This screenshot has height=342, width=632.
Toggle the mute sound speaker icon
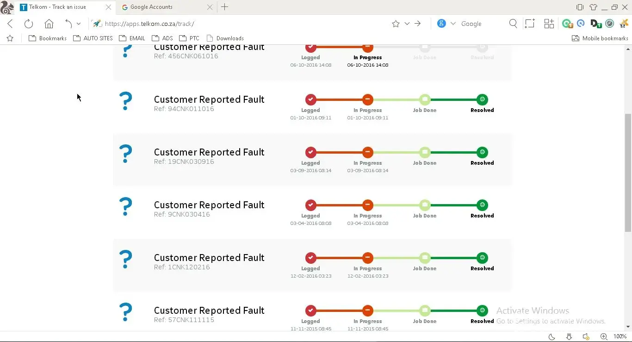coord(586,336)
